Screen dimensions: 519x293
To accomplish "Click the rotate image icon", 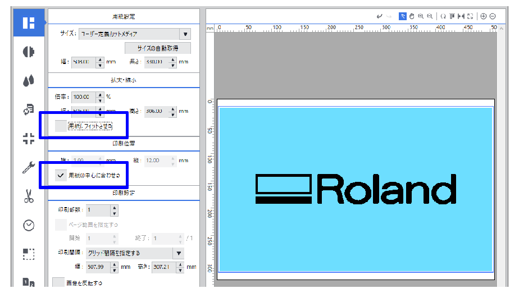I will pos(443,16).
